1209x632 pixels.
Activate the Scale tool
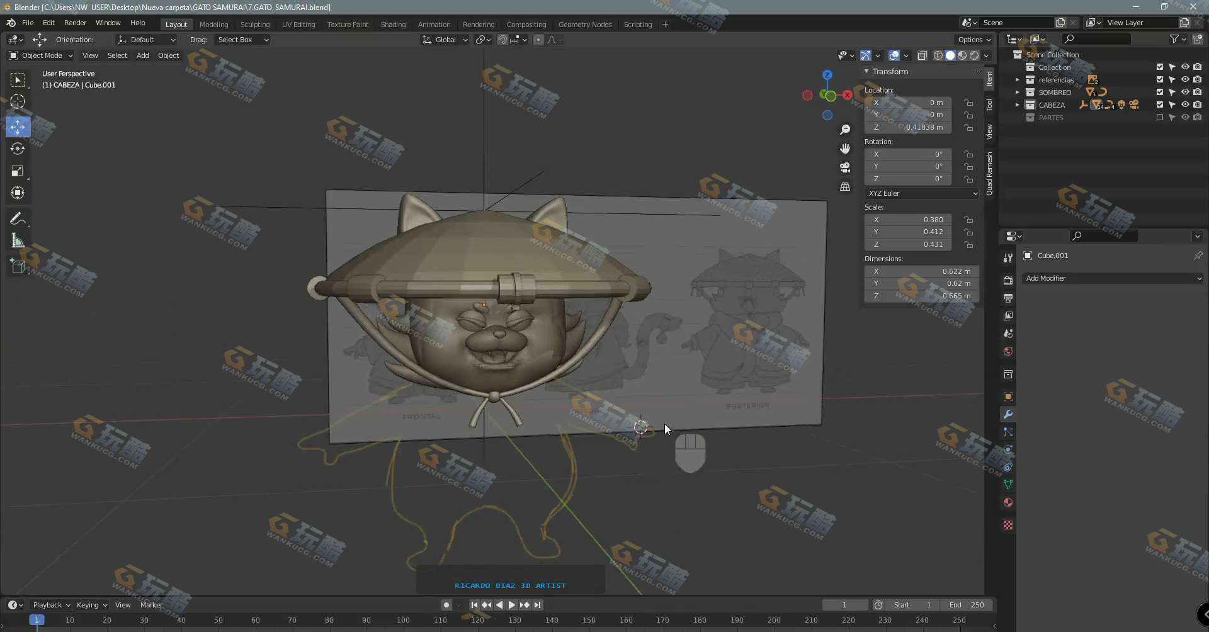point(18,171)
